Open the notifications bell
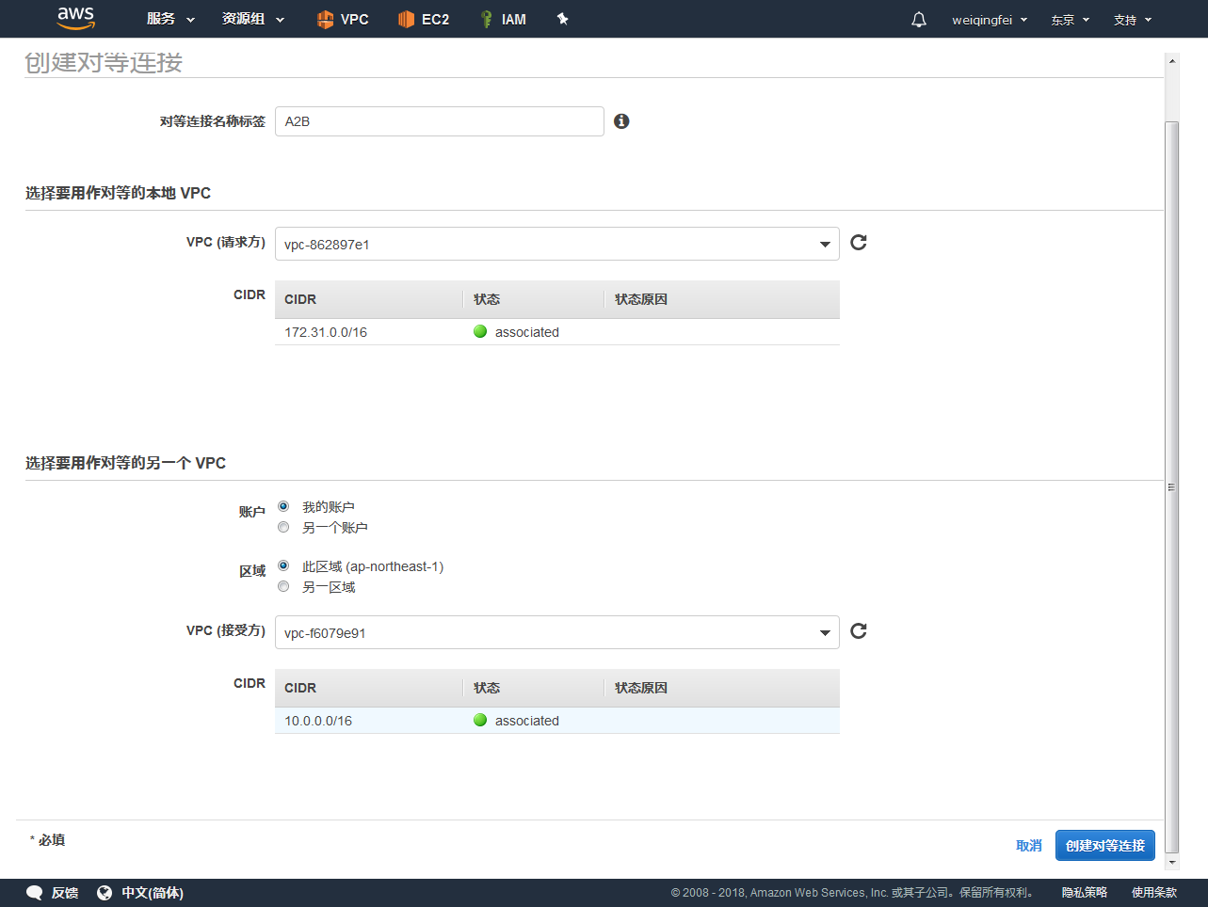 919,20
